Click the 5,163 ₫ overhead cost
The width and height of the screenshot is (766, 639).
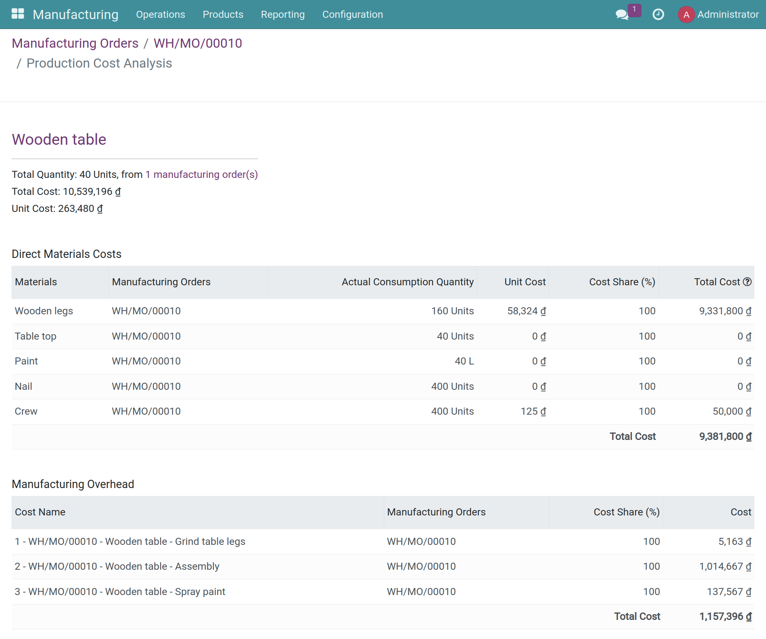[x=735, y=542]
